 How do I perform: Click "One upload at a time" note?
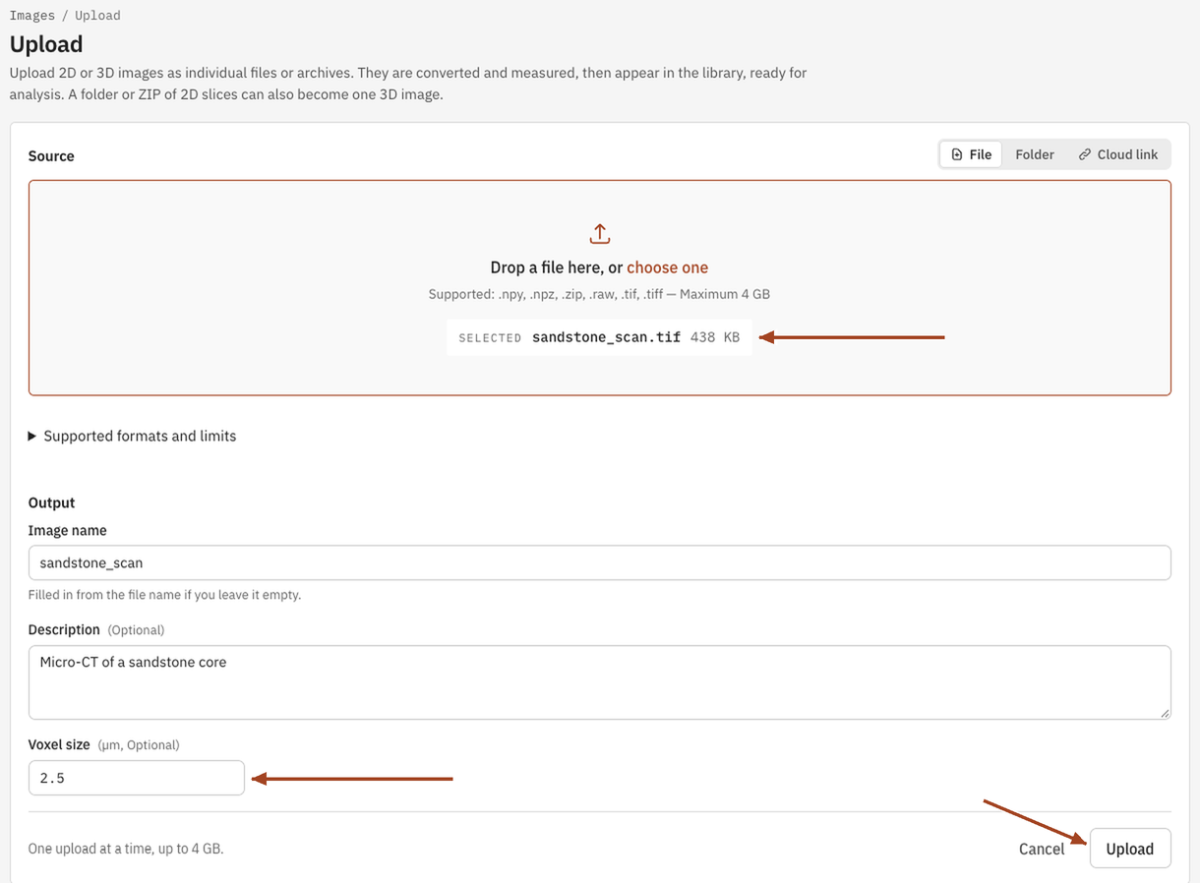(126, 849)
